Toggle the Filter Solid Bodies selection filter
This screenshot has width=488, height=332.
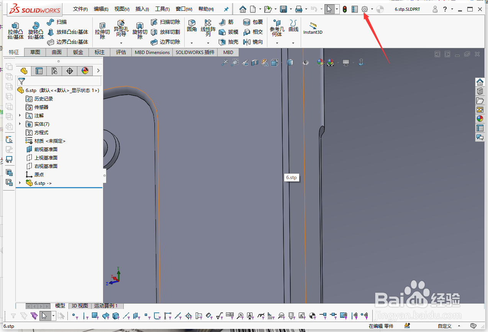coord(116,316)
